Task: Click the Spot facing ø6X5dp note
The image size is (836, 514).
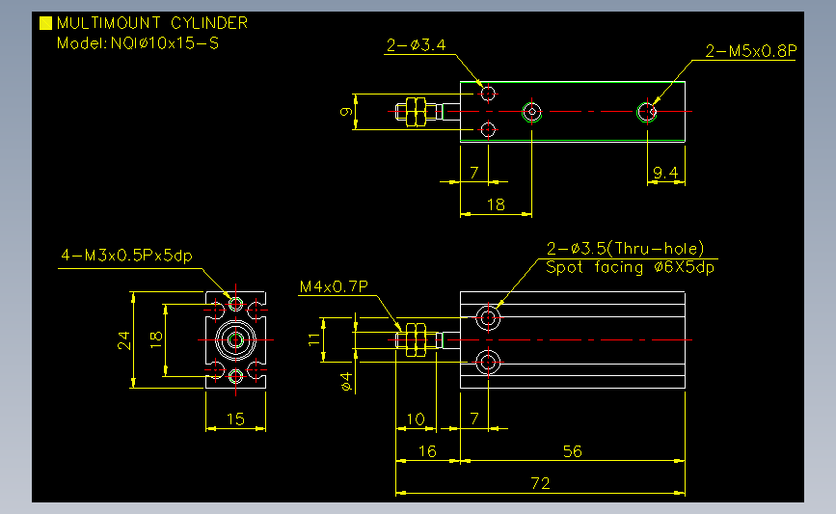Action: click(x=630, y=266)
